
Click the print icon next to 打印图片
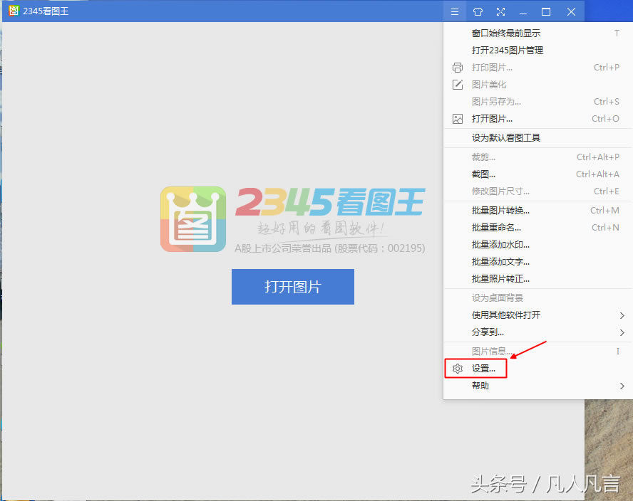click(x=457, y=67)
